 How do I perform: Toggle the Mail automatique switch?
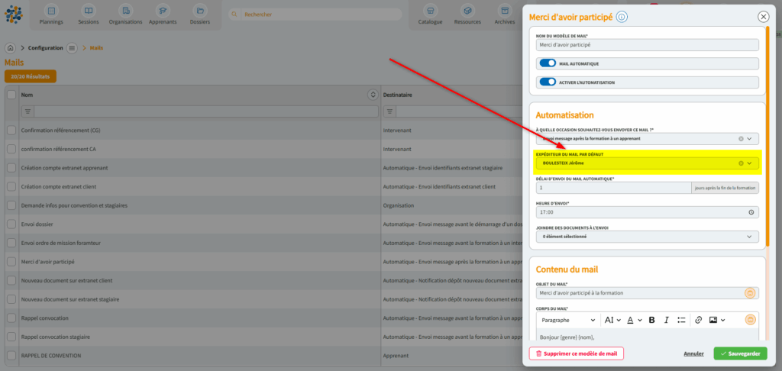[547, 64]
